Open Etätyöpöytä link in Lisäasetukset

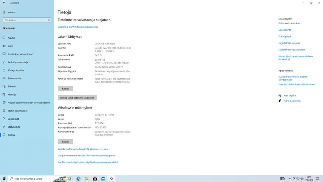click(x=285, y=36)
